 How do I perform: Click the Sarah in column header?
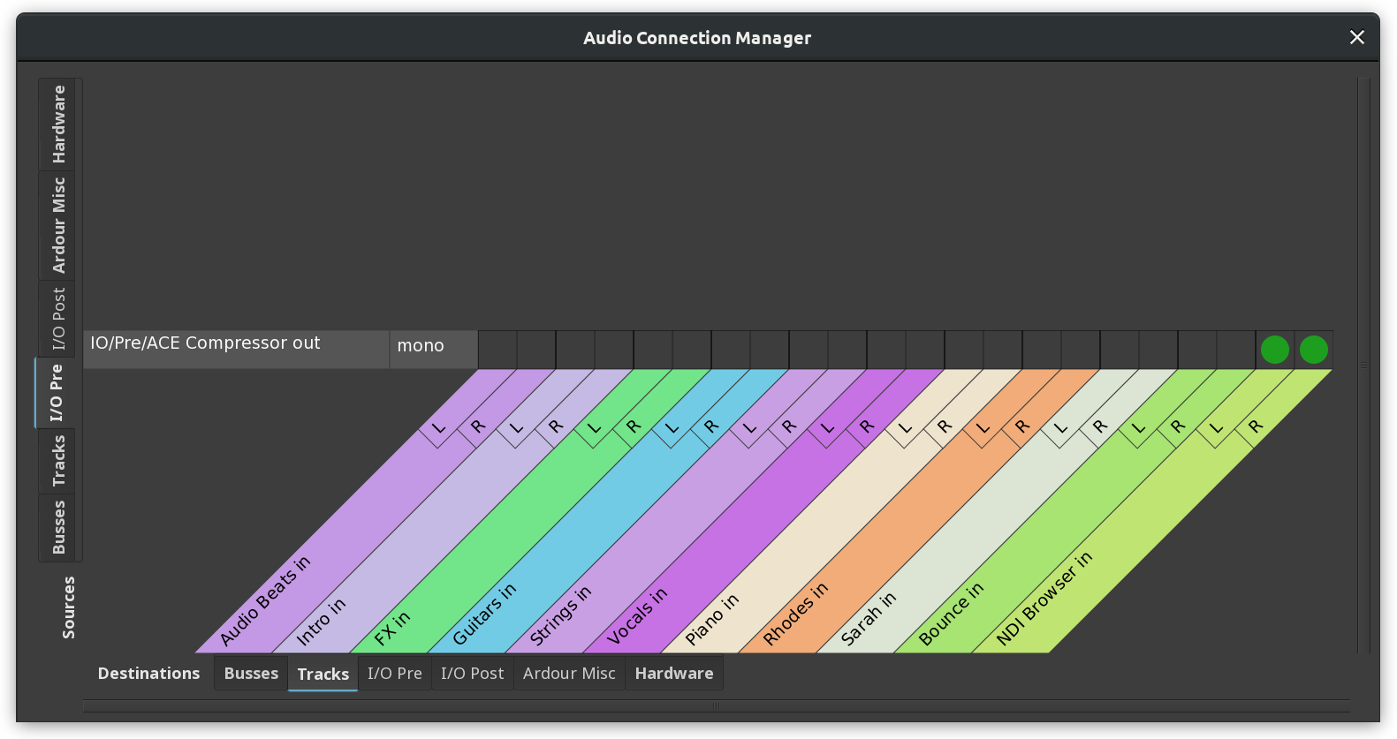point(868,619)
